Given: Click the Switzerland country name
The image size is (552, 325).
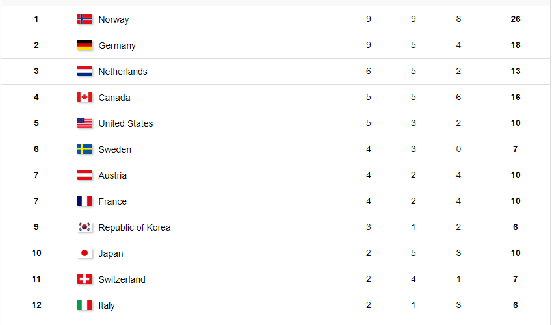Looking at the screenshot, I should [122, 279].
